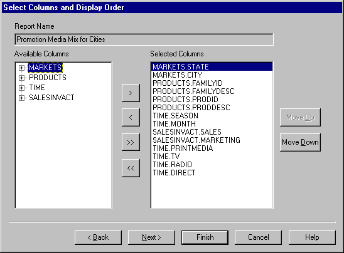Expand the MARKETS tree node
The height and width of the screenshot is (253, 344).
pyautogui.click(x=21, y=68)
